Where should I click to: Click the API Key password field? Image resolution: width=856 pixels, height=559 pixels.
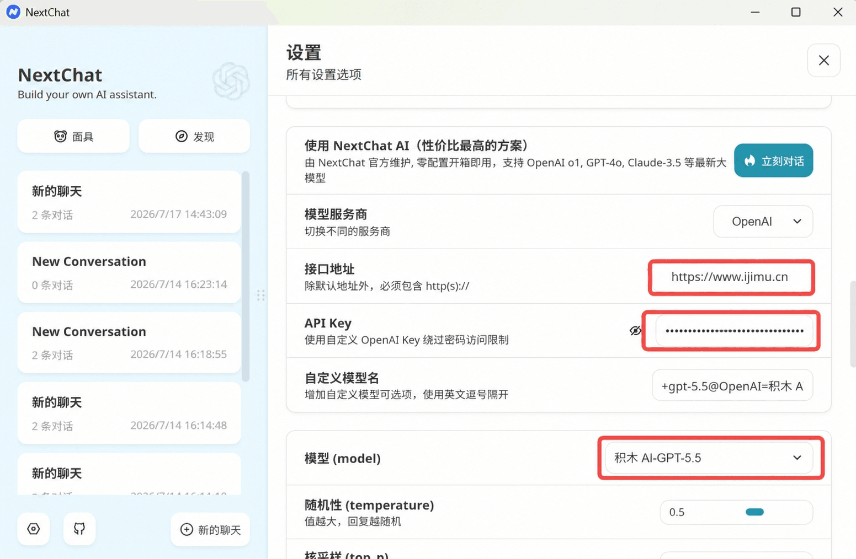point(734,331)
